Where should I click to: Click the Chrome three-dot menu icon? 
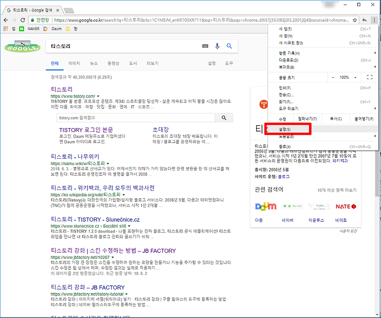[374, 20]
